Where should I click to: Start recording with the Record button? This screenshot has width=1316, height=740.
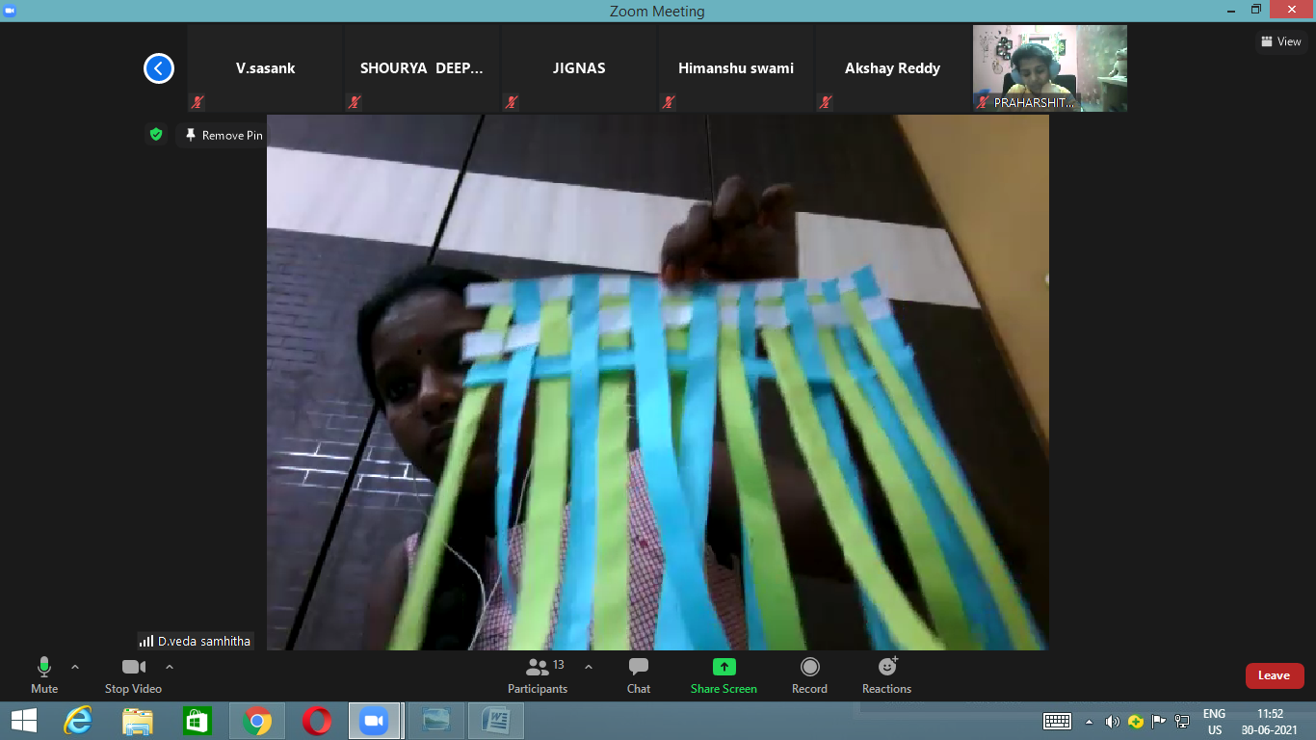pos(809,675)
